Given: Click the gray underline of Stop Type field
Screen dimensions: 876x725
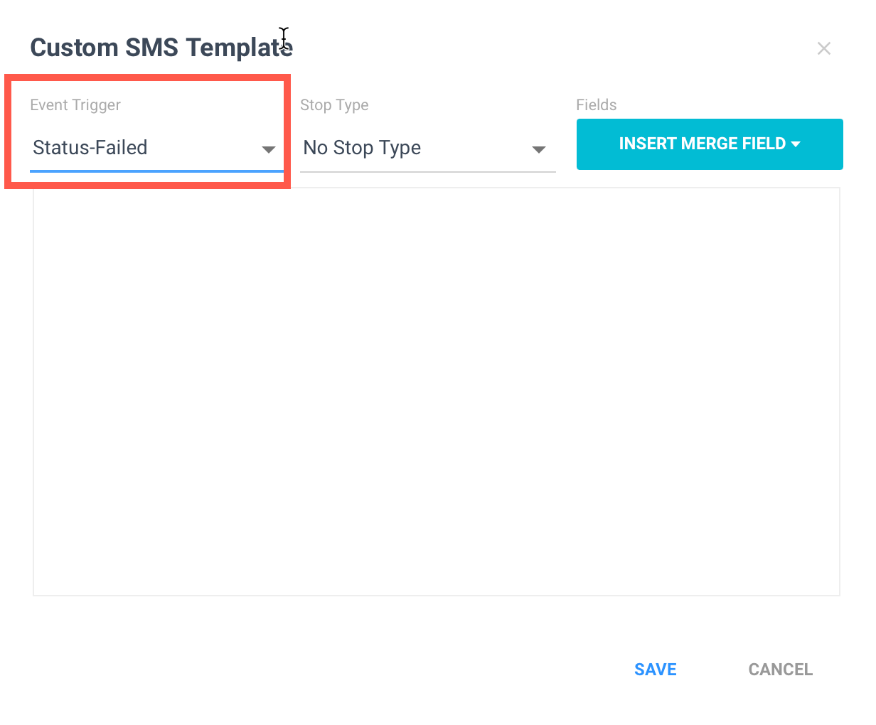Looking at the screenshot, I should [x=427, y=171].
